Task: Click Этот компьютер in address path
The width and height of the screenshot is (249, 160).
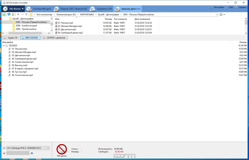Action: click(44, 14)
